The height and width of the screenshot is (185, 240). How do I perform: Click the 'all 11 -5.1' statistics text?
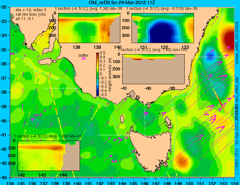point(25,19)
